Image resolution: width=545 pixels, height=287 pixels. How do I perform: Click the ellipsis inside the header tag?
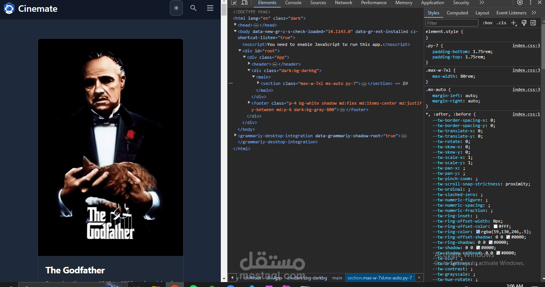click(x=275, y=64)
